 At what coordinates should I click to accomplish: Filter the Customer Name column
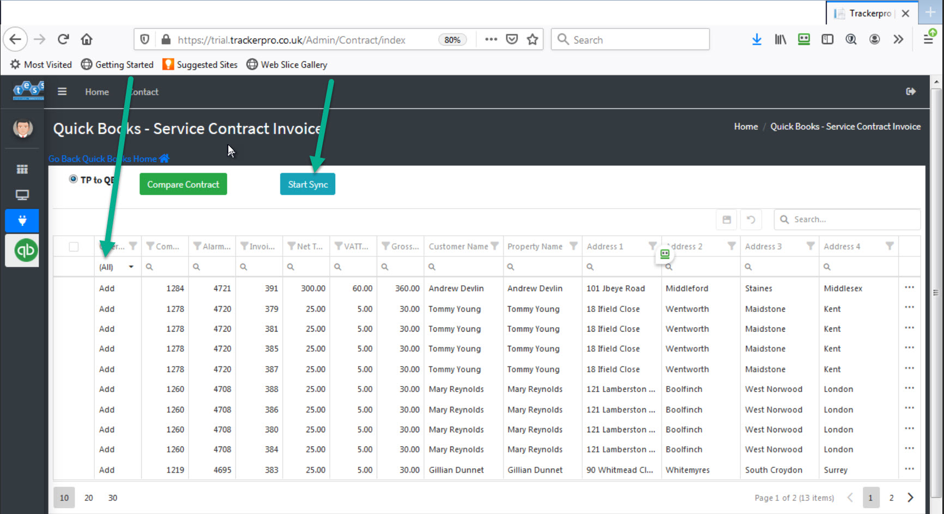pos(494,246)
